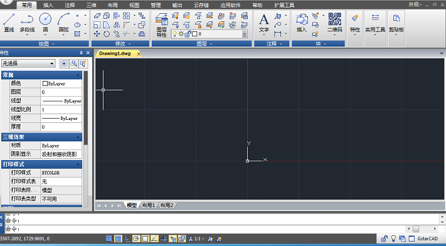Open the Insert block (插入) tool

click(x=302, y=23)
